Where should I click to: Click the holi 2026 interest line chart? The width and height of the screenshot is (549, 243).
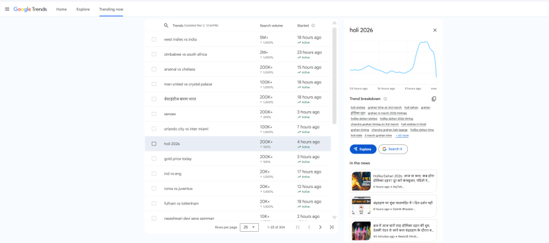pyautogui.click(x=393, y=62)
